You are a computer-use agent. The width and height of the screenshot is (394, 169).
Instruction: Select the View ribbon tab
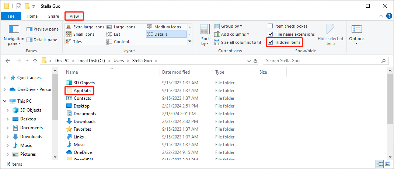point(74,16)
